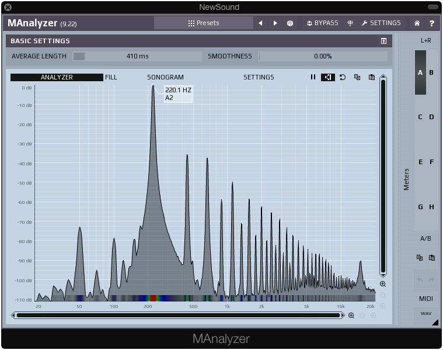
Task: Click the sonogram color strip
Action: coord(205,298)
